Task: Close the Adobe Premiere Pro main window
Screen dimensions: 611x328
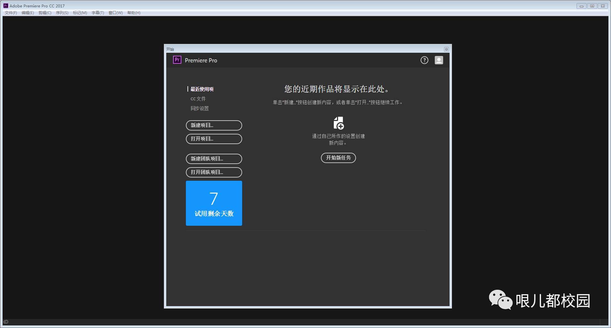Action: tap(603, 6)
